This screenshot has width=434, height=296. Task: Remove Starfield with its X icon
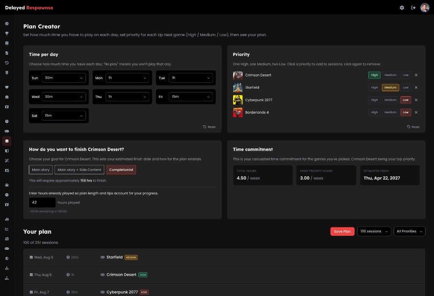click(416, 87)
